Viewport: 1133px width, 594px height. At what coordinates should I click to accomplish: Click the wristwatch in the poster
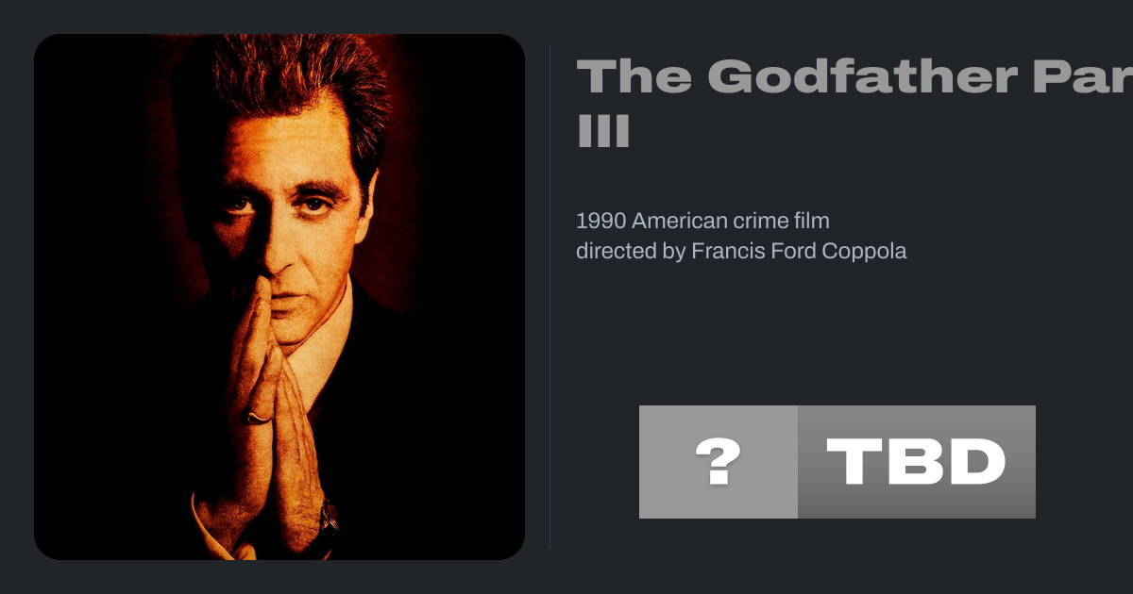[x=328, y=518]
